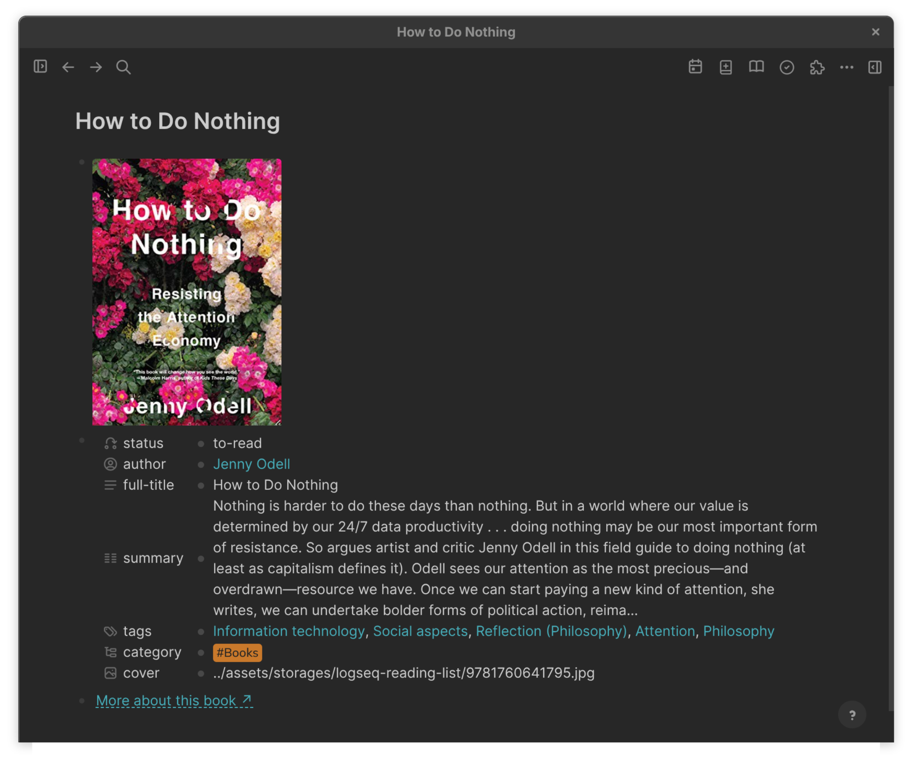Viewport: 913px width, 764px height.
Task: Toggle the right sidebar icon
Action: tap(874, 67)
